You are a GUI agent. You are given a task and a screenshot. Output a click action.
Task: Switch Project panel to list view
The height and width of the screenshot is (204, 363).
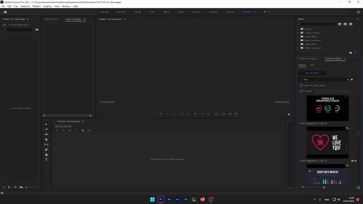click(10, 187)
